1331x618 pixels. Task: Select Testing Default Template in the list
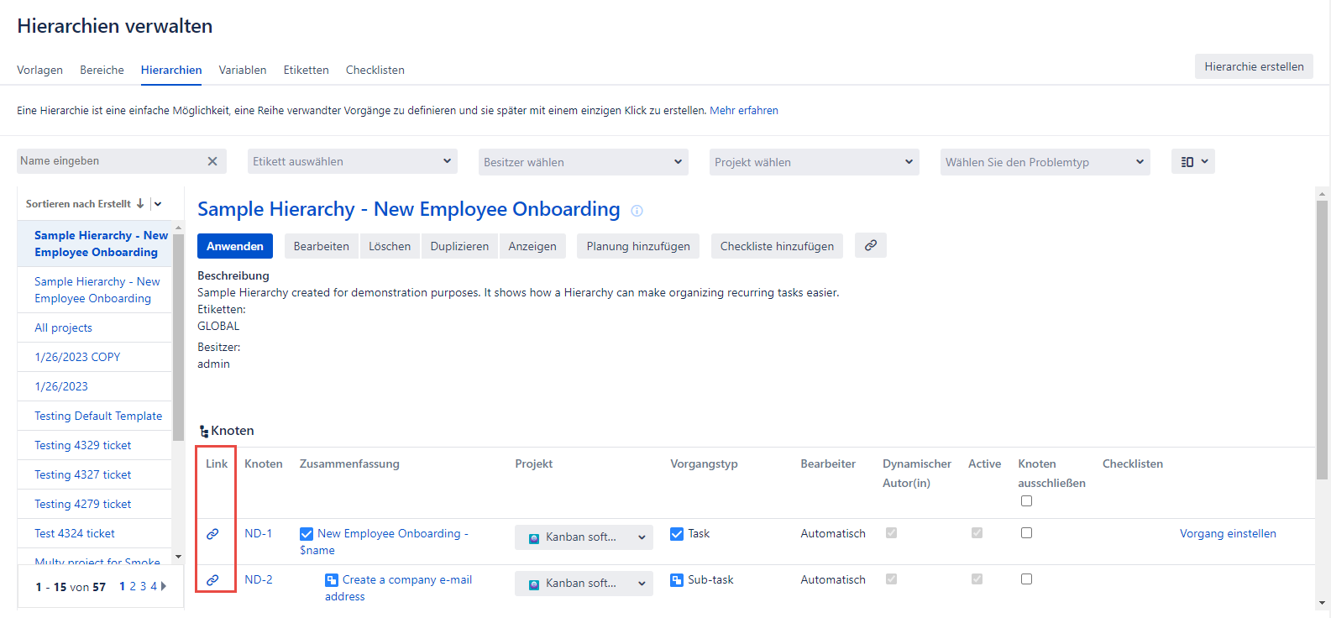tap(98, 416)
